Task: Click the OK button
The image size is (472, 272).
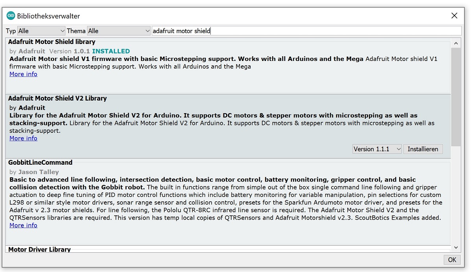Action: (452, 260)
